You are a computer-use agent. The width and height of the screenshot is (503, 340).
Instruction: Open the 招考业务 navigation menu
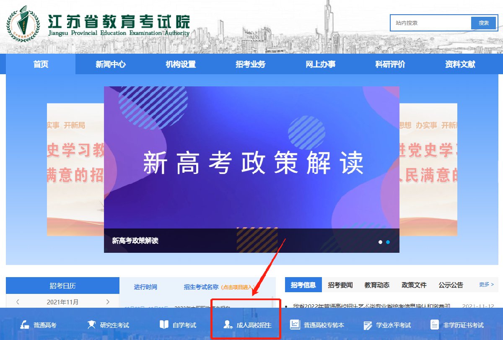point(250,64)
